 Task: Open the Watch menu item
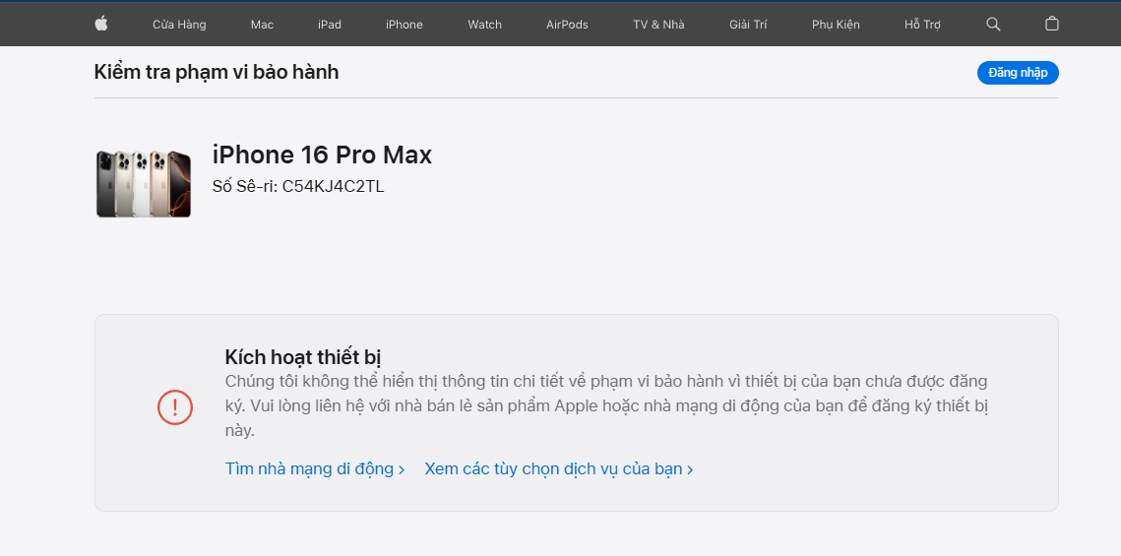[485, 25]
